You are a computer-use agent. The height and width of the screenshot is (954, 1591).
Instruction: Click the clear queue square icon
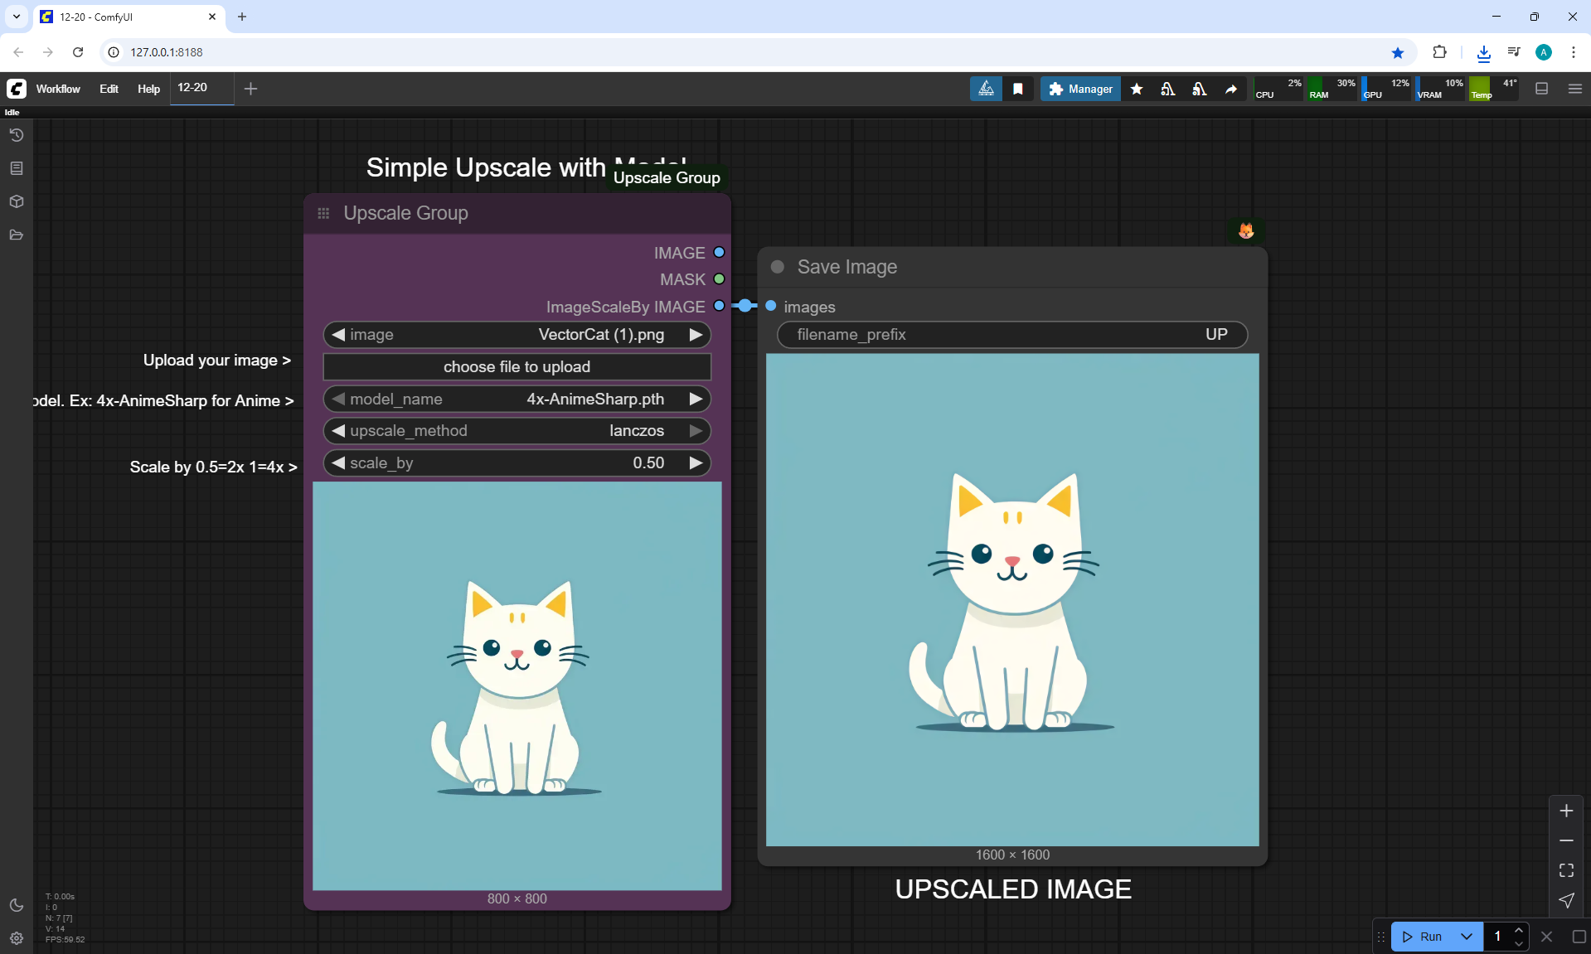(1579, 937)
